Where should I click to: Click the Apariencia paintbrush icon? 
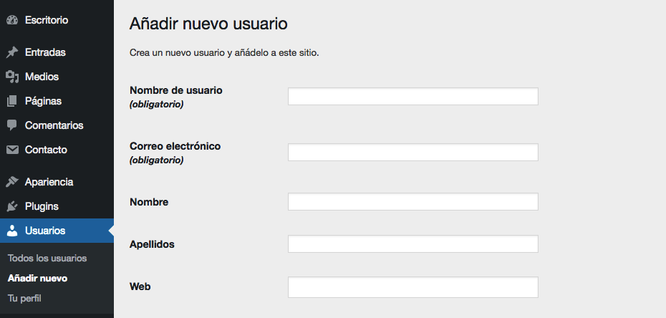[x=11, y=182]
